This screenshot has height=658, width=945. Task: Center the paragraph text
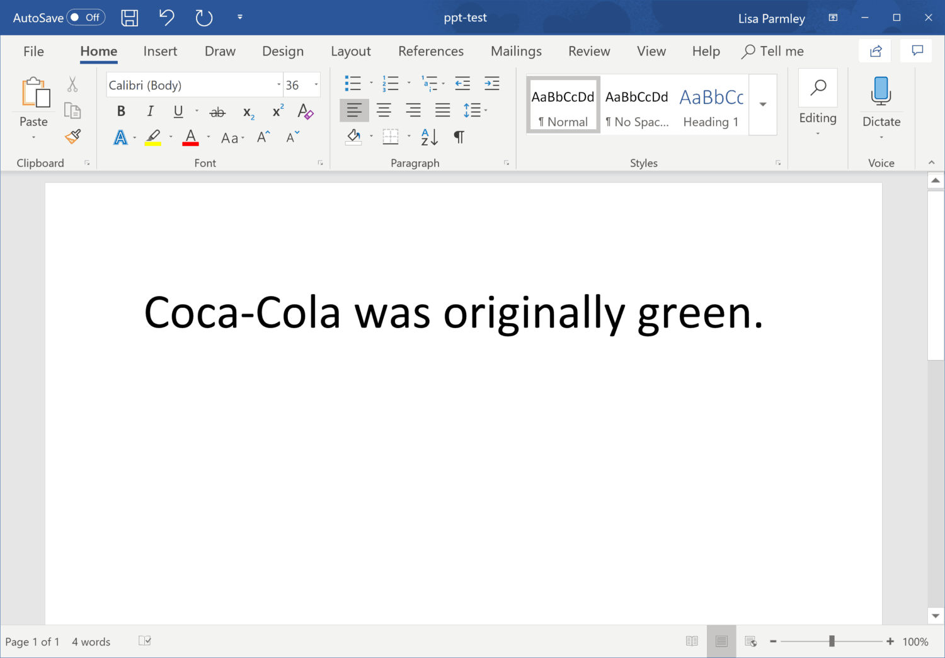click(384, 111)
